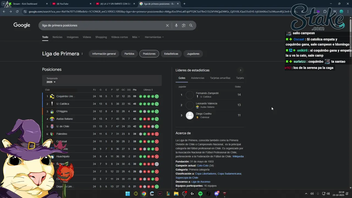352x198 pixels.
Task: Start a voice search with the microphone
Action: pos(176,25)
